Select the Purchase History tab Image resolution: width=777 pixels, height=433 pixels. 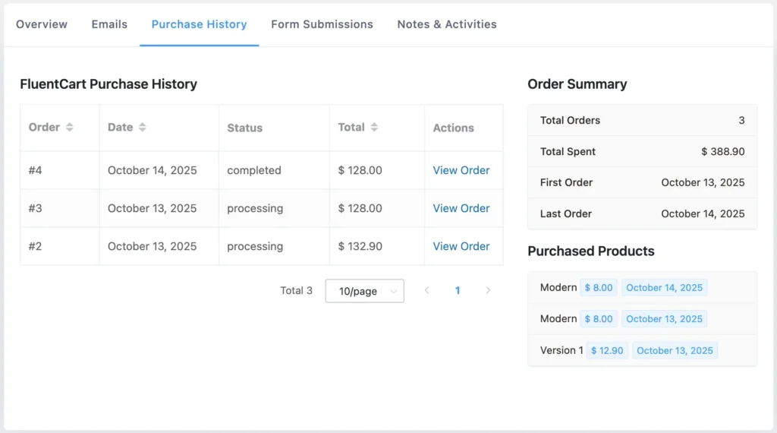199,24
